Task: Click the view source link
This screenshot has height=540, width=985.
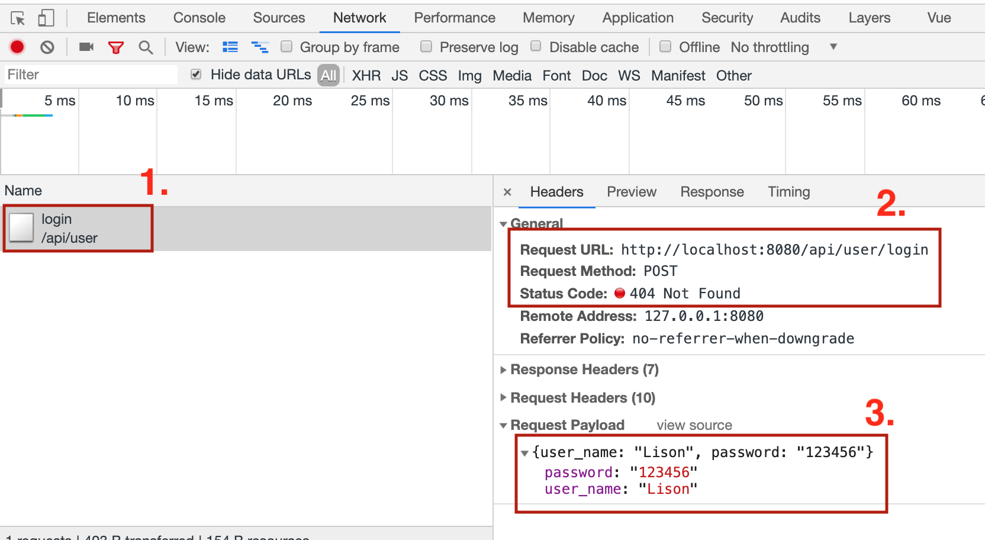Action: coord(694,425)
